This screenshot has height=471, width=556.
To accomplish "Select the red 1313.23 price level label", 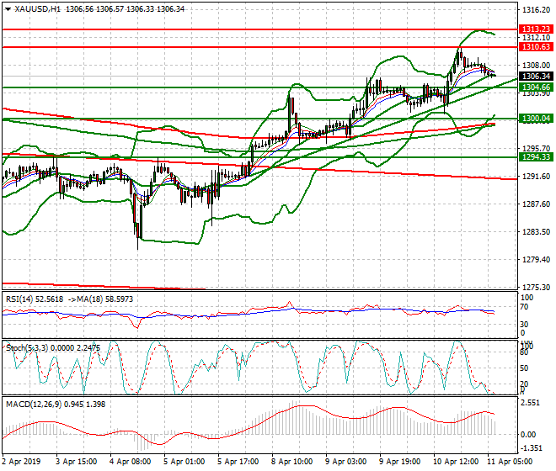I will (536, 29).
